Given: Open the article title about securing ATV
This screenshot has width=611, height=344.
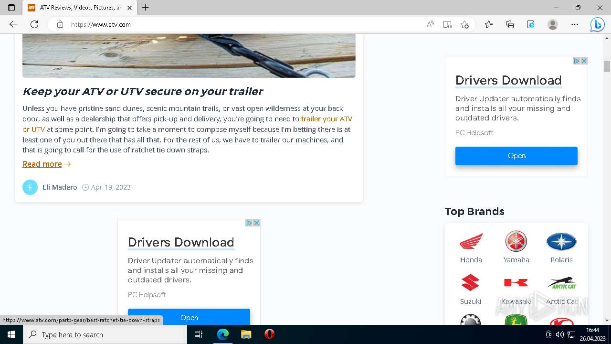Looking at the screenshot, I should (x=143, y=91).
